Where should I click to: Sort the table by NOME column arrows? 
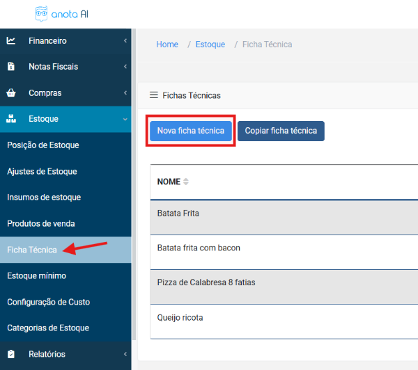(x=186, y=182)
